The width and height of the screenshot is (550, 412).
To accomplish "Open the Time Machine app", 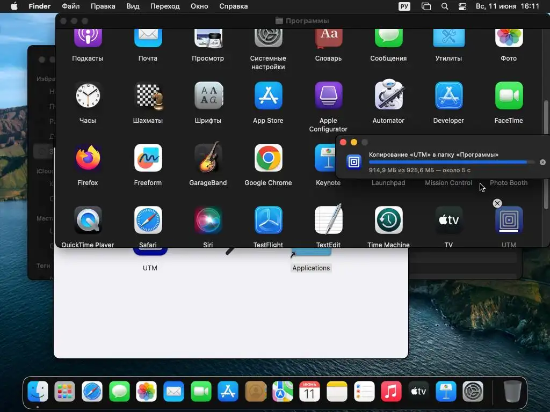I will click(x=388, y=220).
